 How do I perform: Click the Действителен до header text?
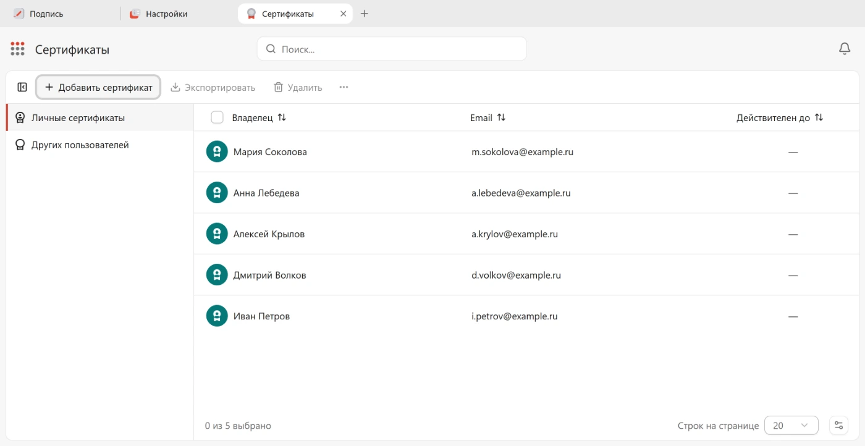(x=773, y=117)
